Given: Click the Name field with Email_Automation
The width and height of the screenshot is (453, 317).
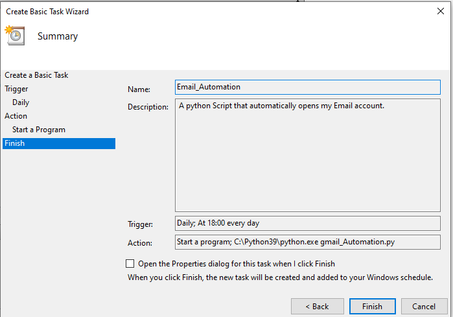Looking at the screenshot, I should (x=308, y=87).
